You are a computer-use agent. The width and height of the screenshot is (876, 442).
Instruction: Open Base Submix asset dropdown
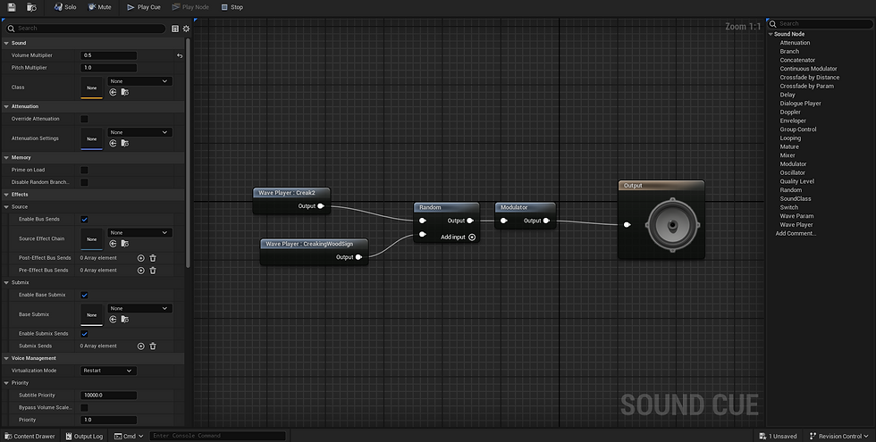[x=139, y=308]
